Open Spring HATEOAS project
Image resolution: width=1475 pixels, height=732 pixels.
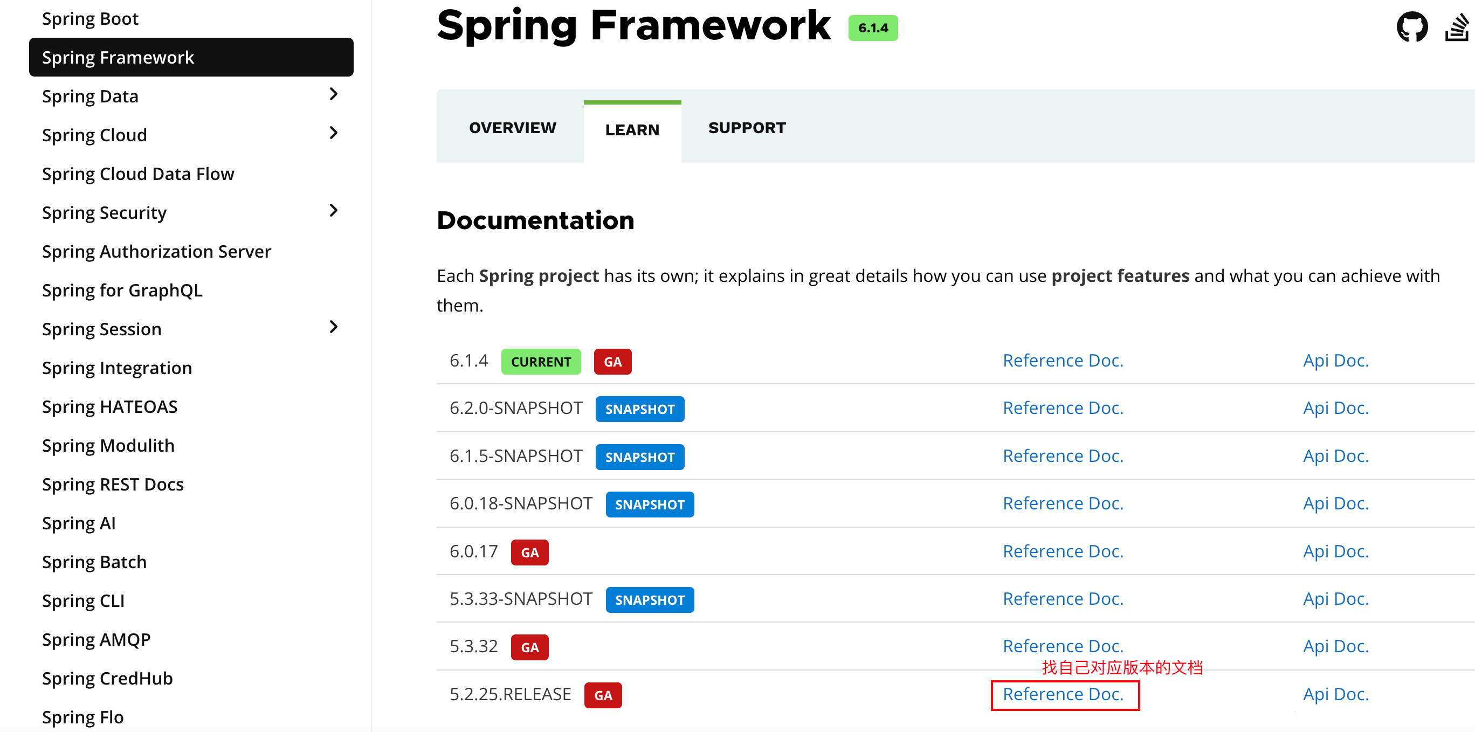click(110, 407)
